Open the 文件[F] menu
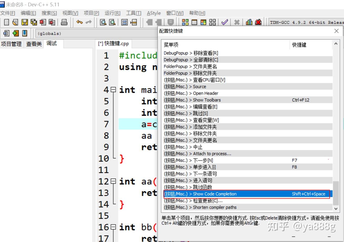The image size is (344, 242). [x=8, y=13]
